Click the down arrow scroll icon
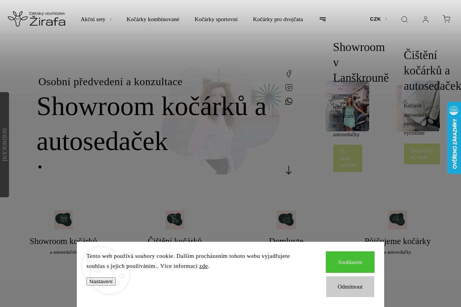 (289, 170)
